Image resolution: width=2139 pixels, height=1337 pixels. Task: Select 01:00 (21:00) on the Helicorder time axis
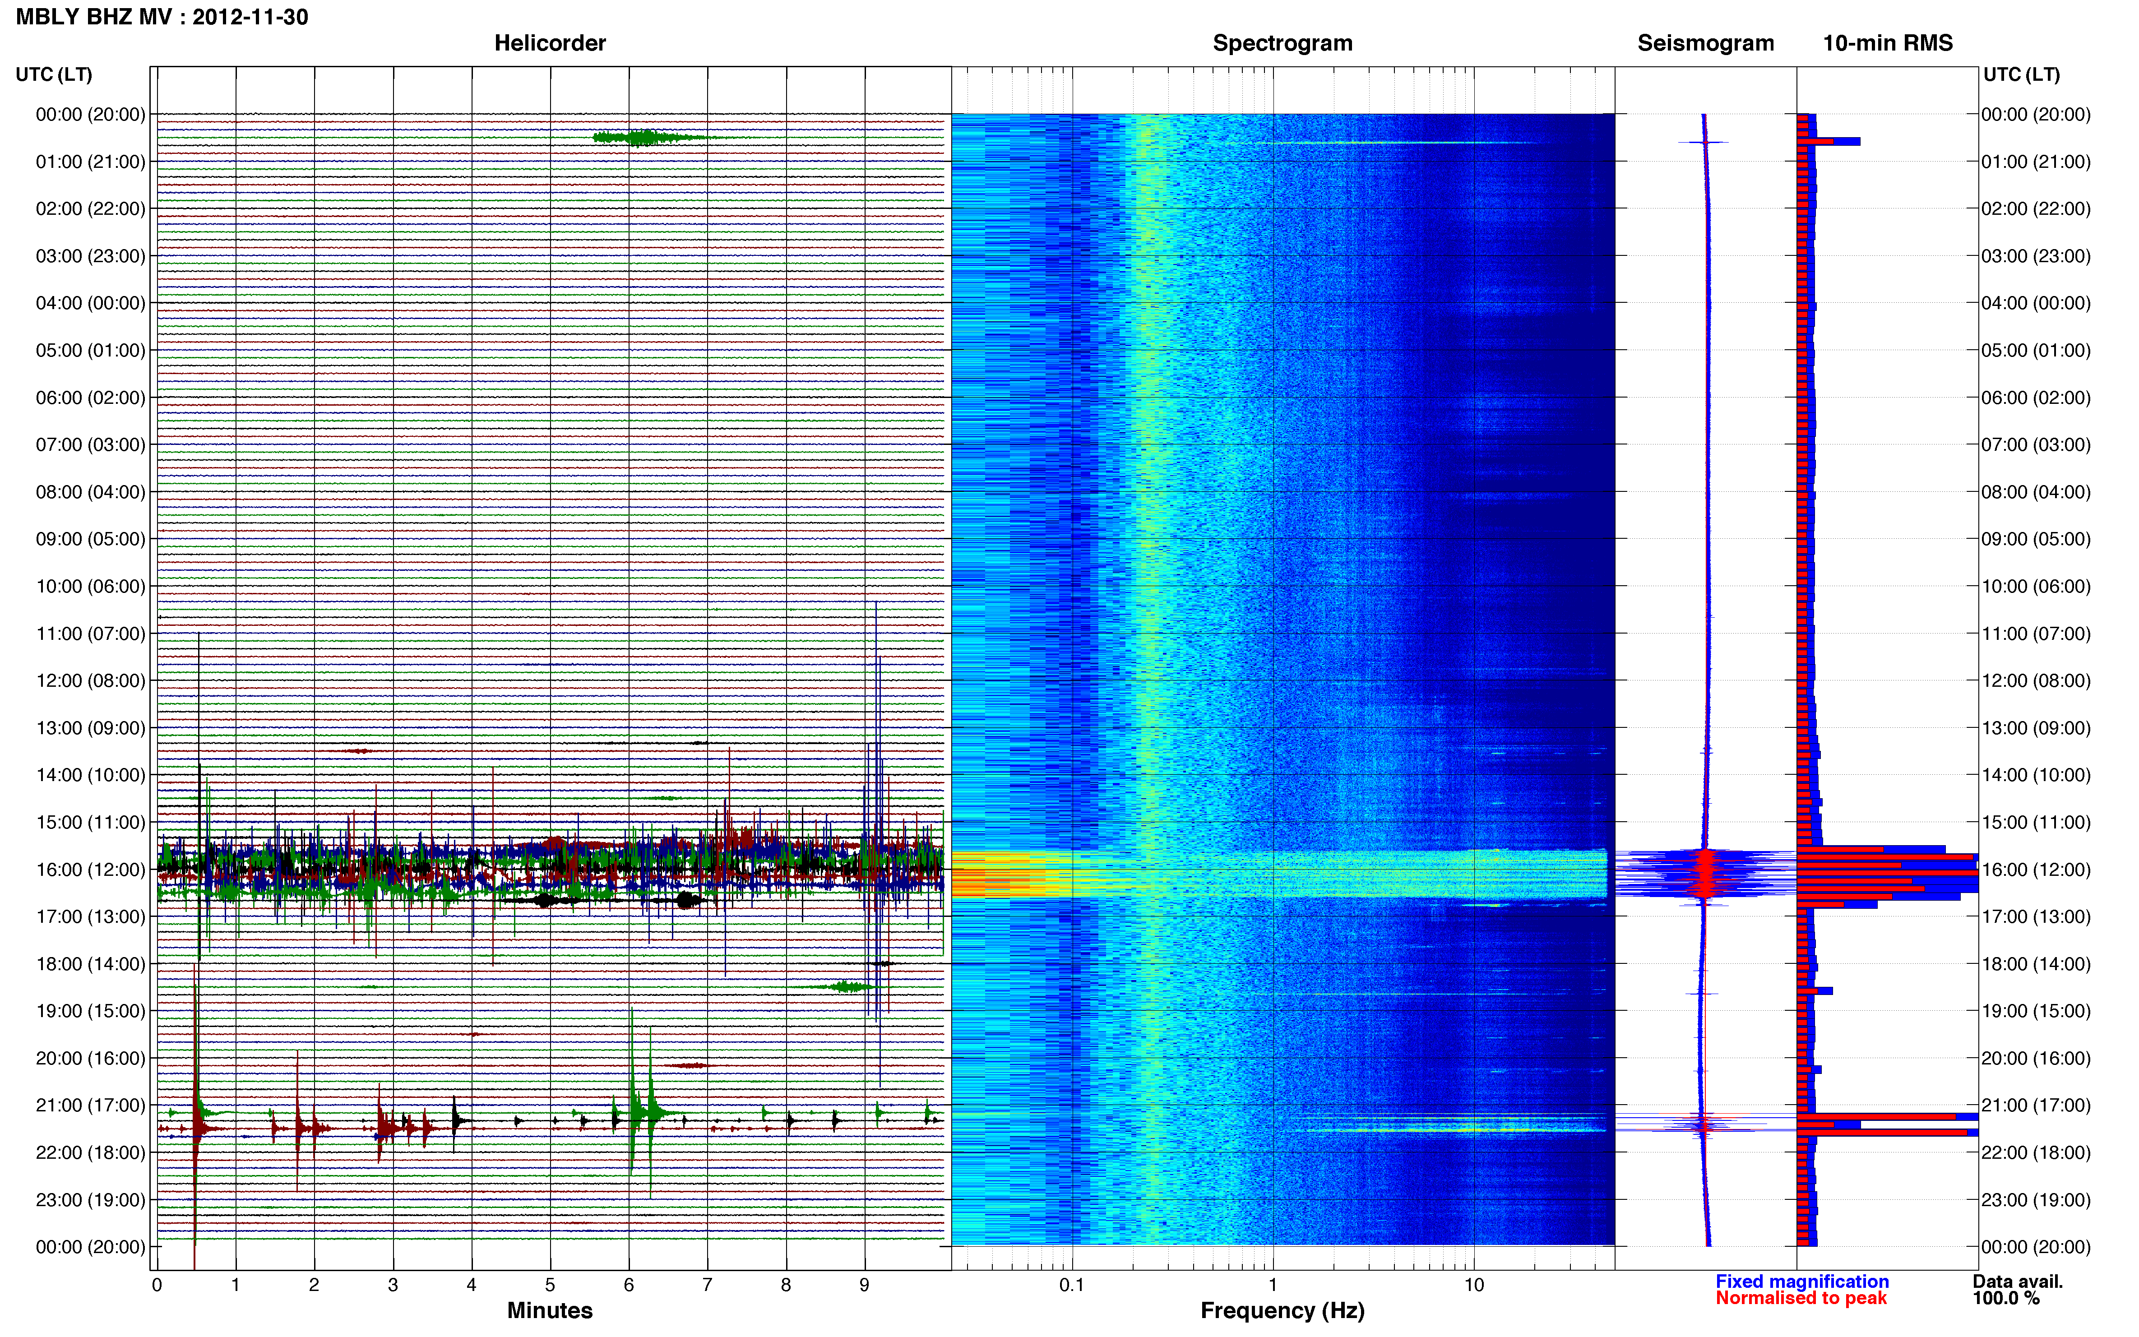(x=90, y=162)
